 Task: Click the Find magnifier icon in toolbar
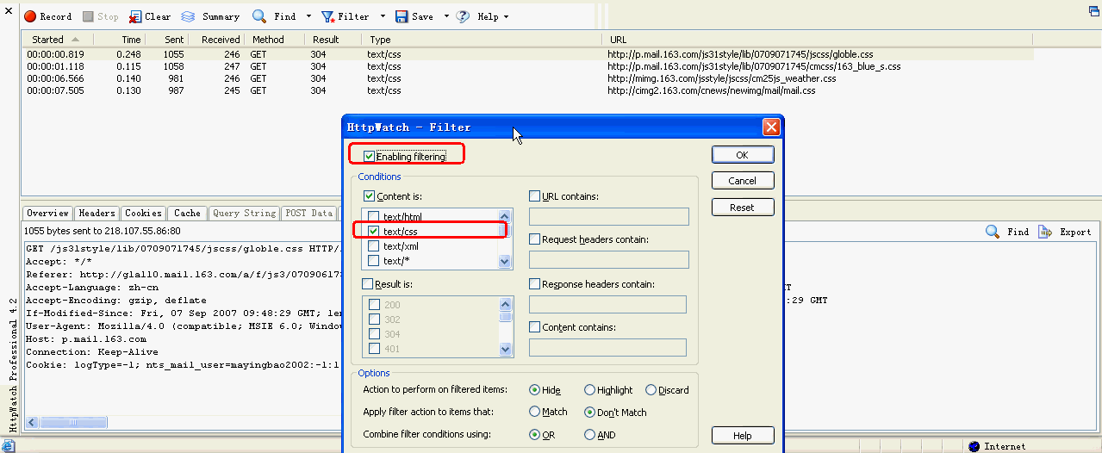[259, 16]
